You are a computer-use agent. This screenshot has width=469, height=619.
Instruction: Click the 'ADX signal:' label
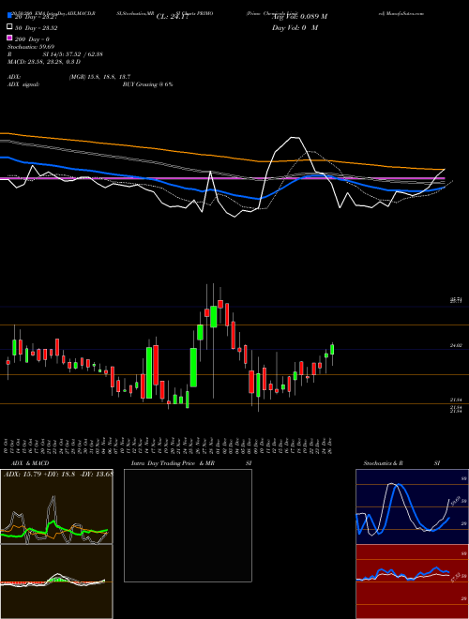23,84
